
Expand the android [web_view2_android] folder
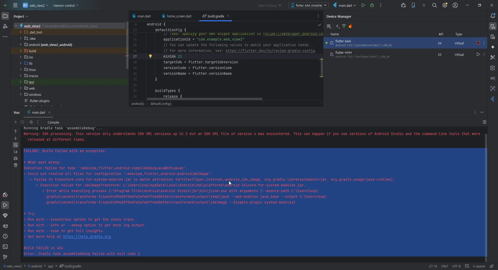click(x=20, y=45)
